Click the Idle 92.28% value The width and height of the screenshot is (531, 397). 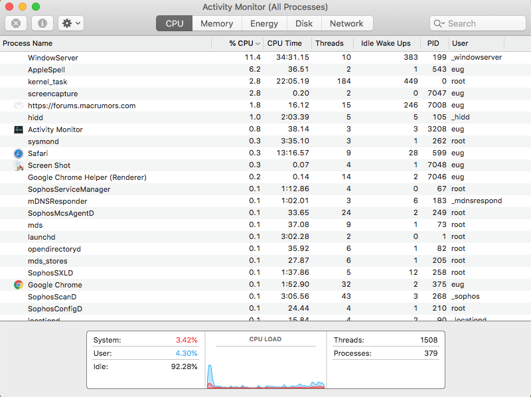click(x=184, y=366)
